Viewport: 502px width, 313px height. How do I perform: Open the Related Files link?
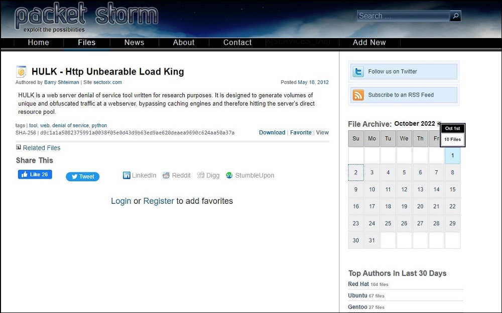tap(42, 148)
